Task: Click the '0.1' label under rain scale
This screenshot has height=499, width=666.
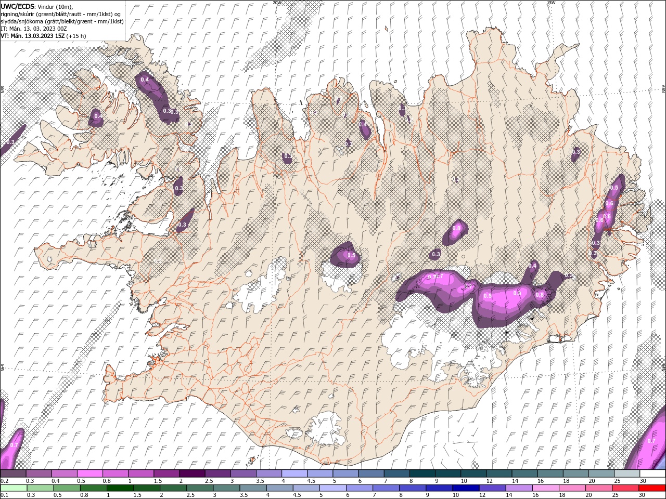Action: tap(4, 495)
